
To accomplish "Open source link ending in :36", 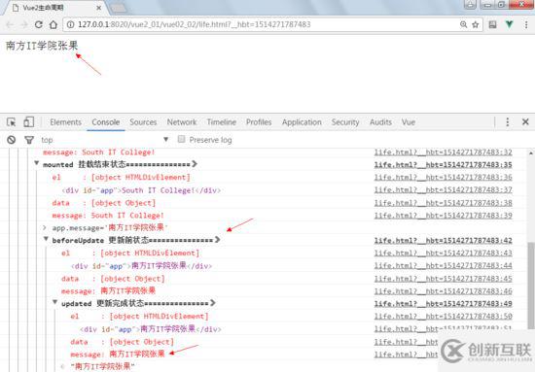I will 444,177.
